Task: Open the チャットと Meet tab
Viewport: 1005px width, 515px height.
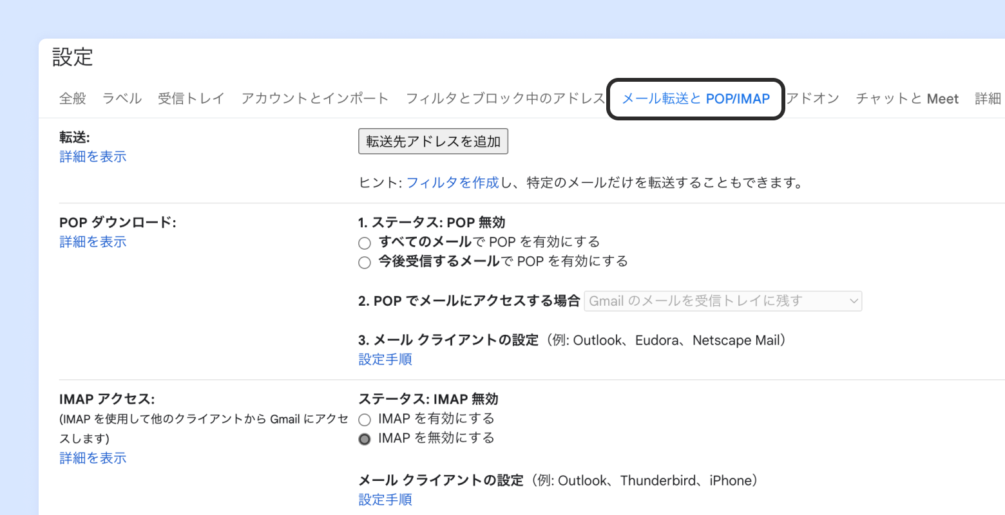Action: tap(907, 98)
